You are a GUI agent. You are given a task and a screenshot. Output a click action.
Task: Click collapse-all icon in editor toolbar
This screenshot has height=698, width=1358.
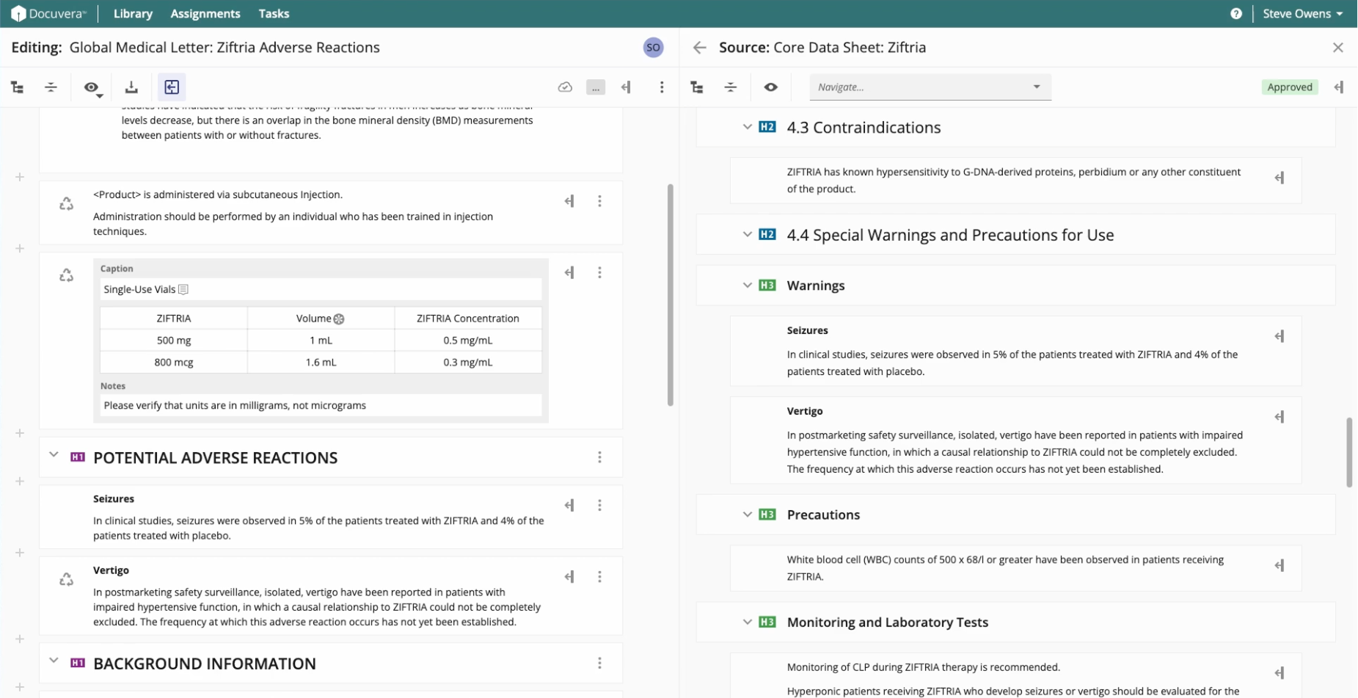[x=51, y=87]
